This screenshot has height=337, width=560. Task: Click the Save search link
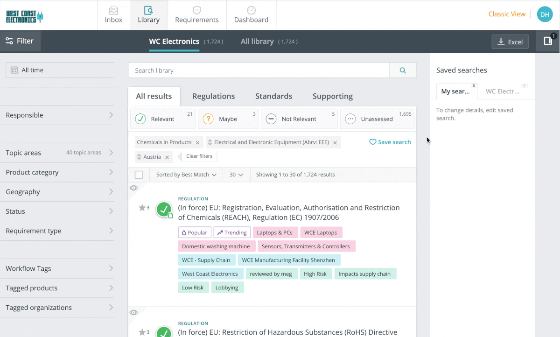pos(390,142)
